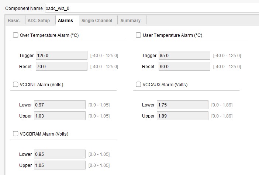Click the VCCBRAM Lower voltage field
The height and width of the screenshot is (175, 259).
coord(59,154)
